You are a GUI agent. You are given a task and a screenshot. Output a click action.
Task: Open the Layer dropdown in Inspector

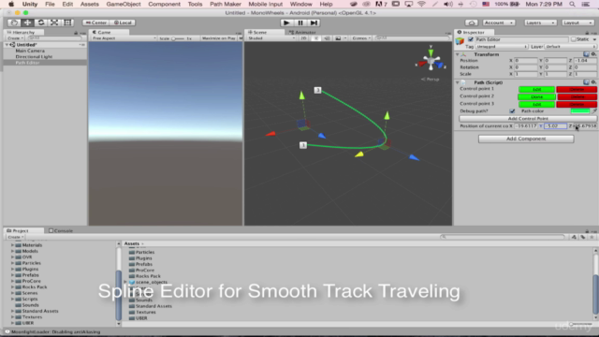pos(570,47)
